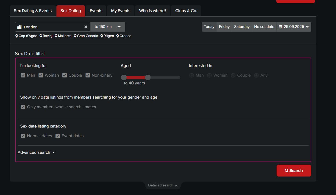The height and width of the screenshot is (195, 336).
Task: Toggle the Man checkbox under I'm looking for
Action: [23, 75]
